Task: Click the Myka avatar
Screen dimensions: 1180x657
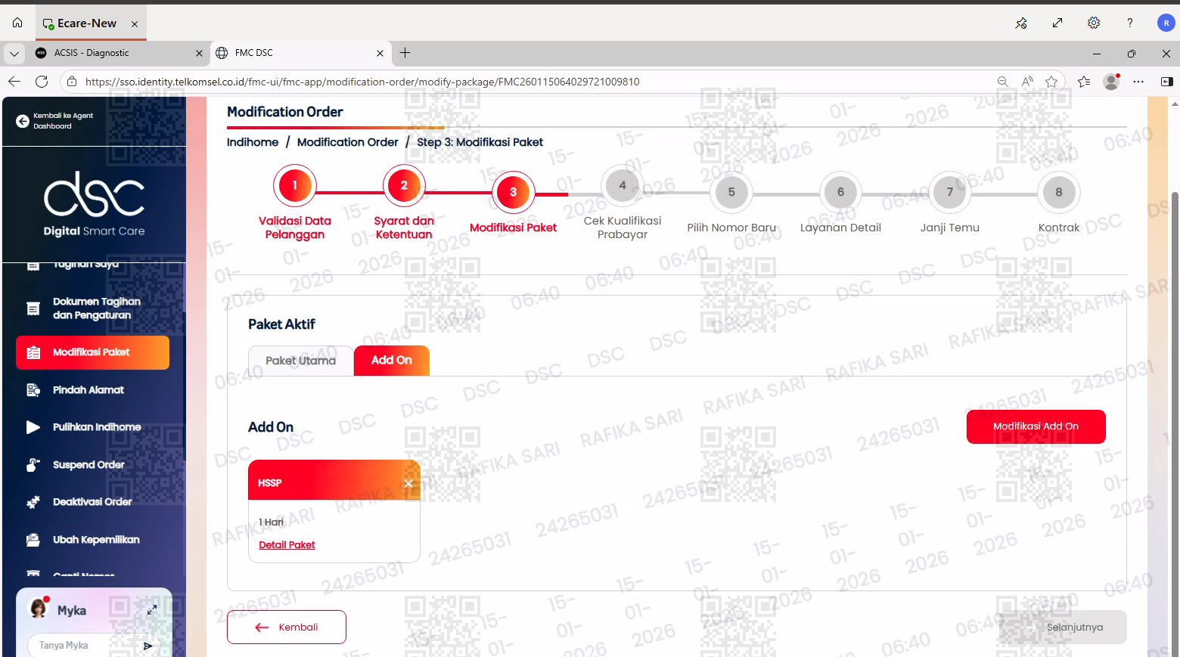Action: tap(38, 609)
